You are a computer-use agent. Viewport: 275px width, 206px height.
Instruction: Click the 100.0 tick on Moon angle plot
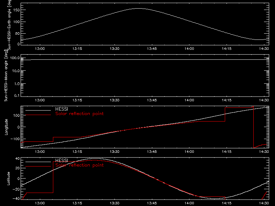[x=15, y=58]
